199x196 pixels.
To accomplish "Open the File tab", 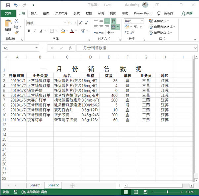I will 8,13.
